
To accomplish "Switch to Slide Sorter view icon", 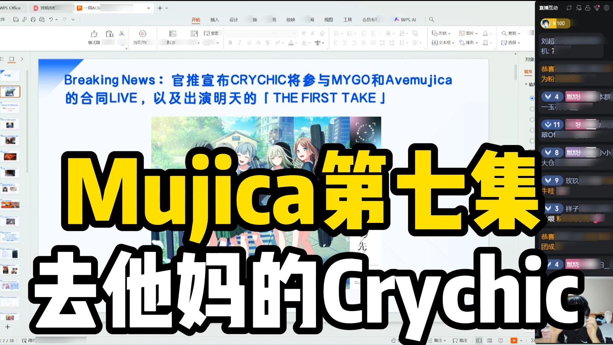I will click(x=490, y=340).
